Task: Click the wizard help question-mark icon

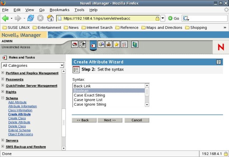Action: 219,62
